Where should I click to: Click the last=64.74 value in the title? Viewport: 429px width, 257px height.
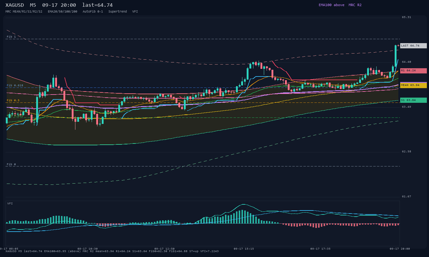pos(97,5)
